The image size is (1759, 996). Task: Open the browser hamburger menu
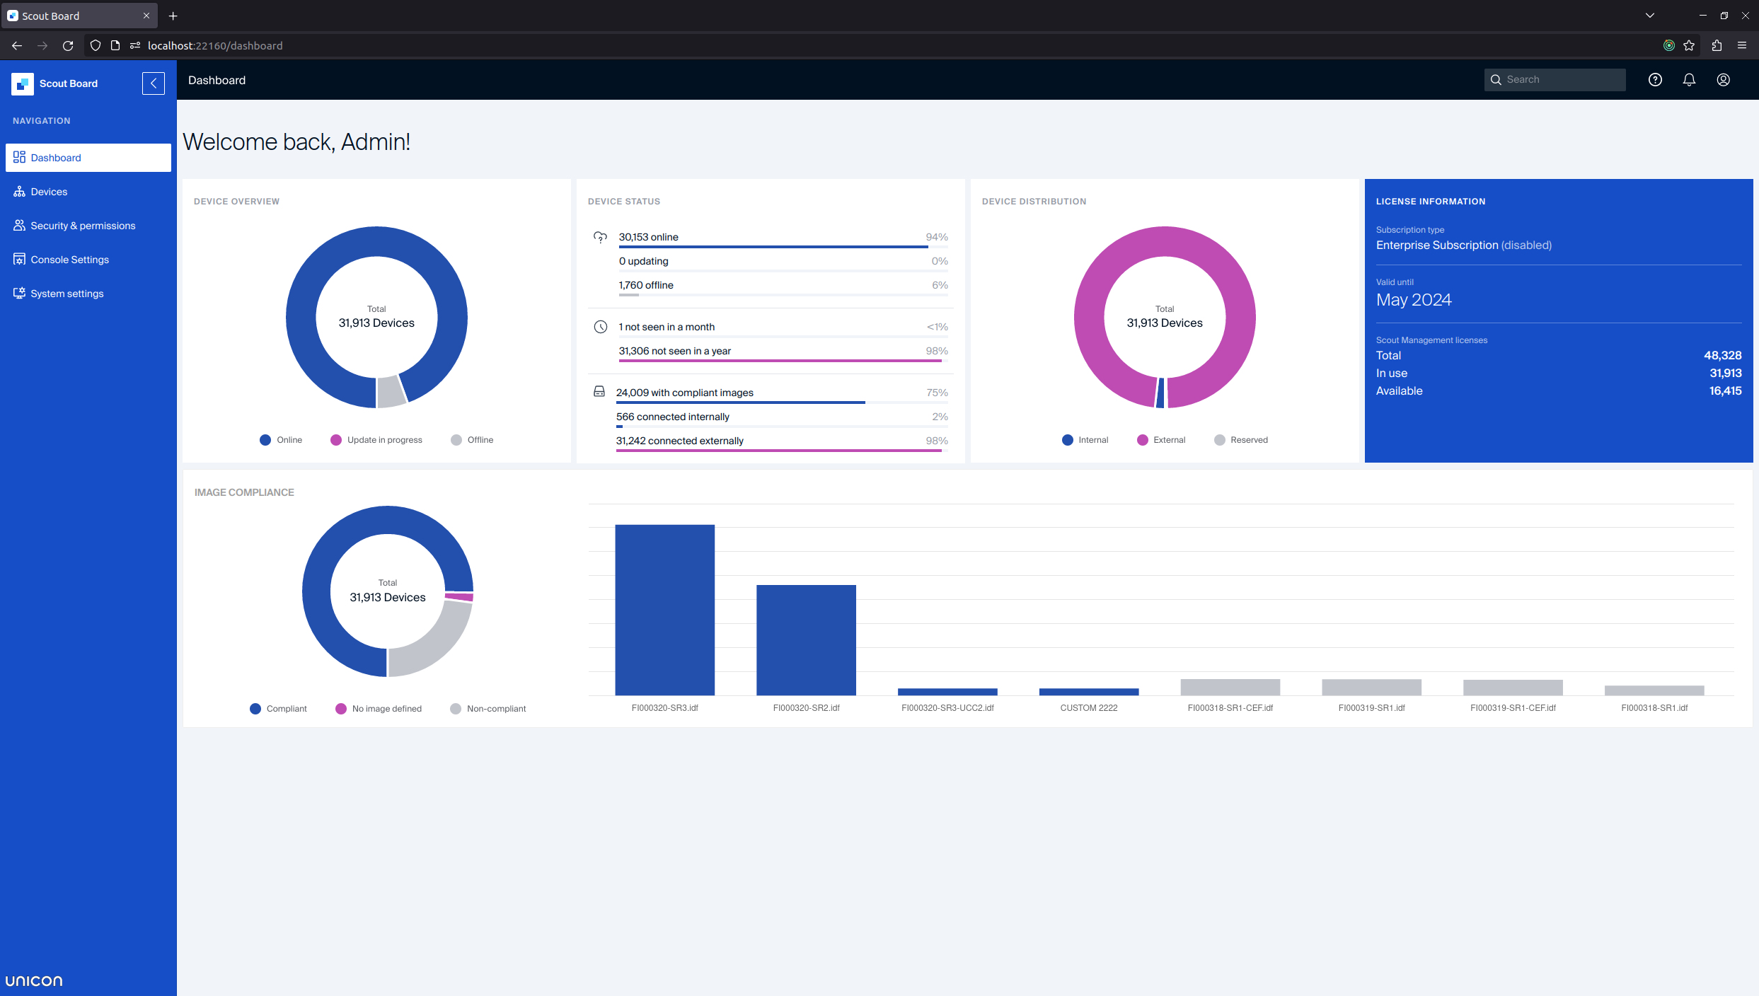tap(1742, 45)
